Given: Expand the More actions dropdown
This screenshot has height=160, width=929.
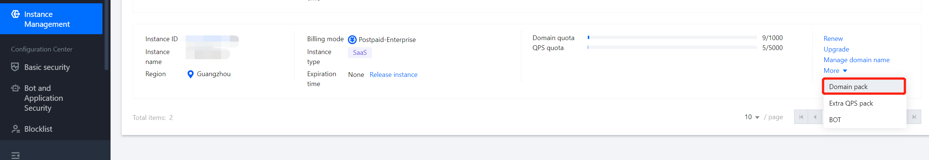Looking at the screenshot, I should coord(835,71).
